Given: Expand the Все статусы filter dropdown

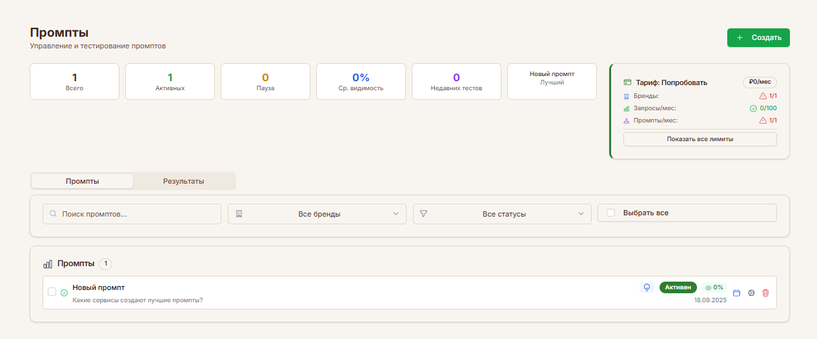Looking at the screenshot, I should click(502, 214).
